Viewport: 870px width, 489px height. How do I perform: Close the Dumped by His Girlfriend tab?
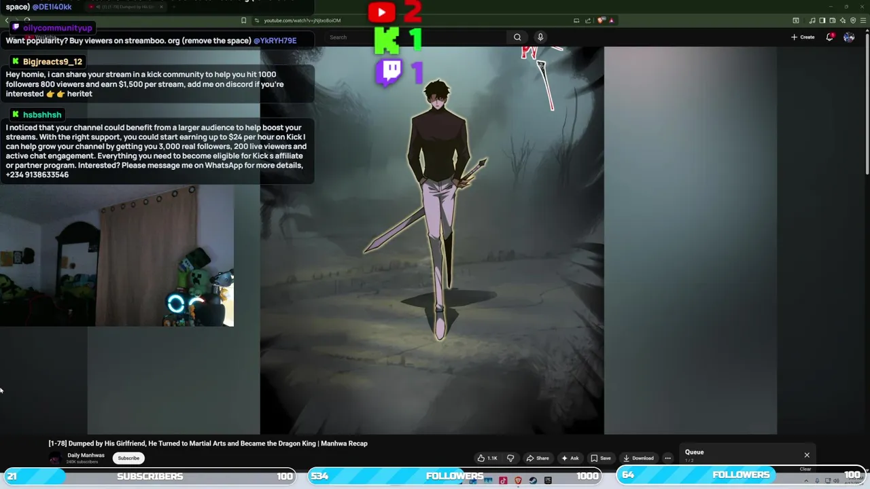click(161, 7)
